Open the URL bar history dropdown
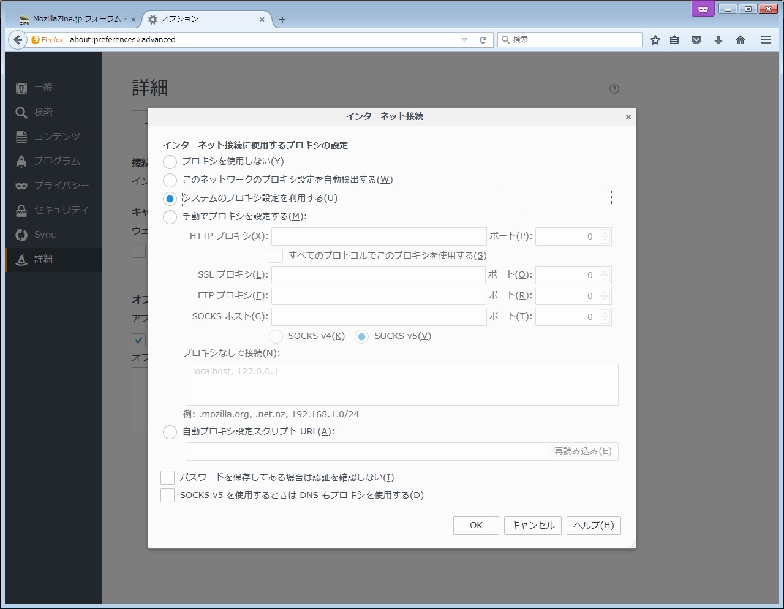The width and height of the screenshot is (784, 609). click(464, 40)
